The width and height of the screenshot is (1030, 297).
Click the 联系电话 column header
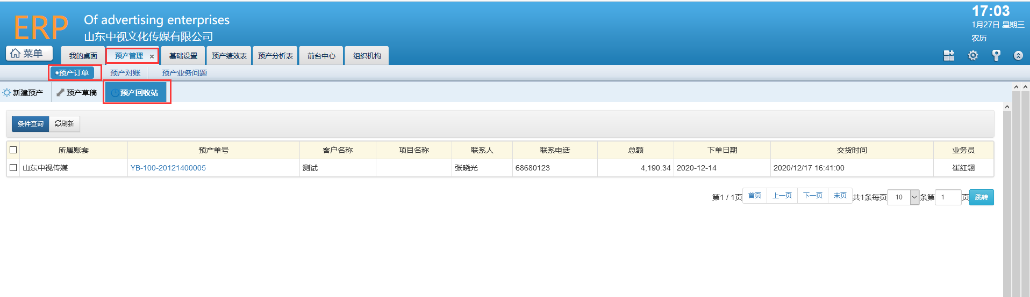tap(555, 150)
